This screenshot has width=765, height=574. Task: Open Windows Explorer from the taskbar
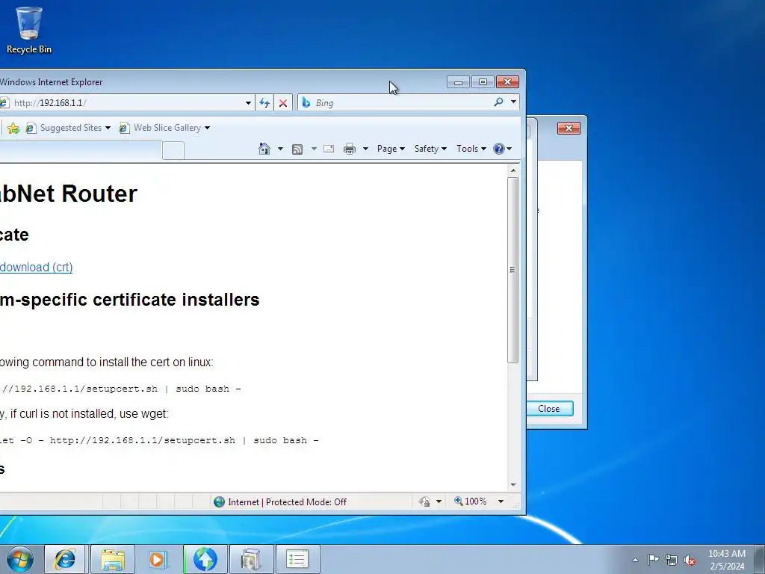coord(114,559)
